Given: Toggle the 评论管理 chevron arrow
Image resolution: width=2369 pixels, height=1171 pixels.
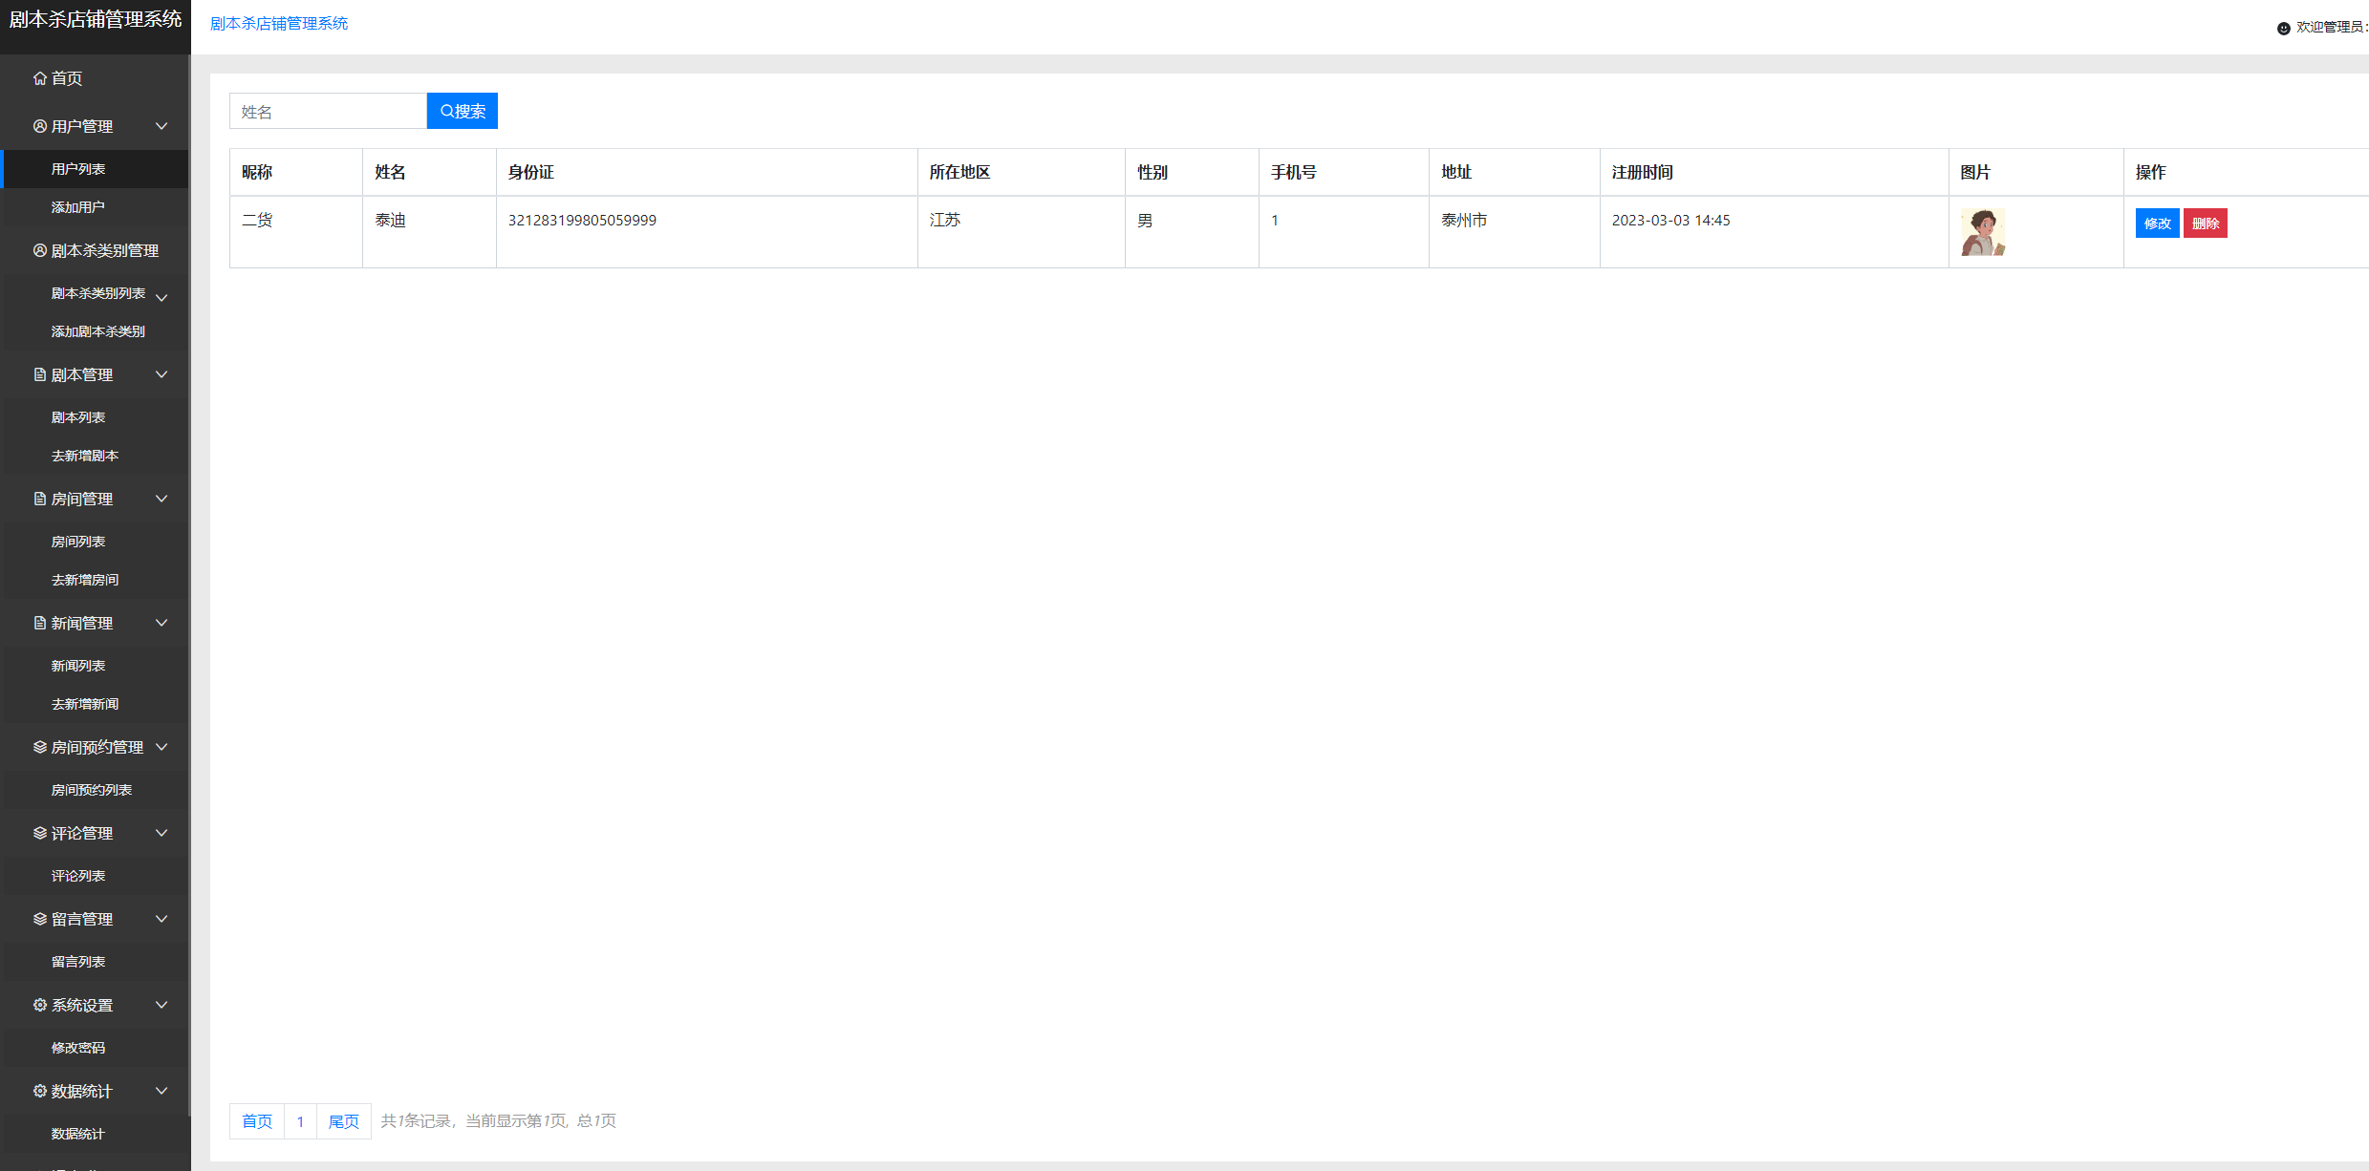Looking at the screenshot, I should [x=162, y=833].
